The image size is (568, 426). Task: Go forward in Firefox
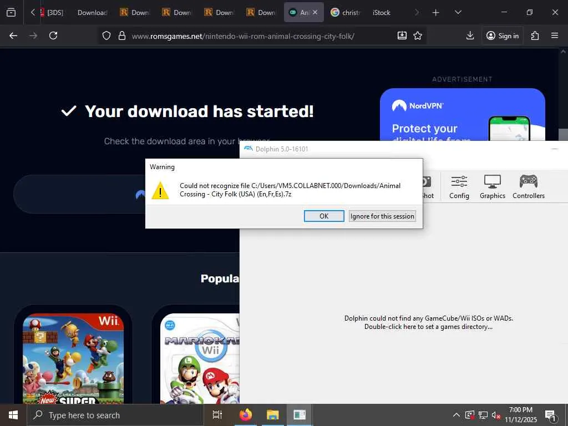tap(33, 35)
